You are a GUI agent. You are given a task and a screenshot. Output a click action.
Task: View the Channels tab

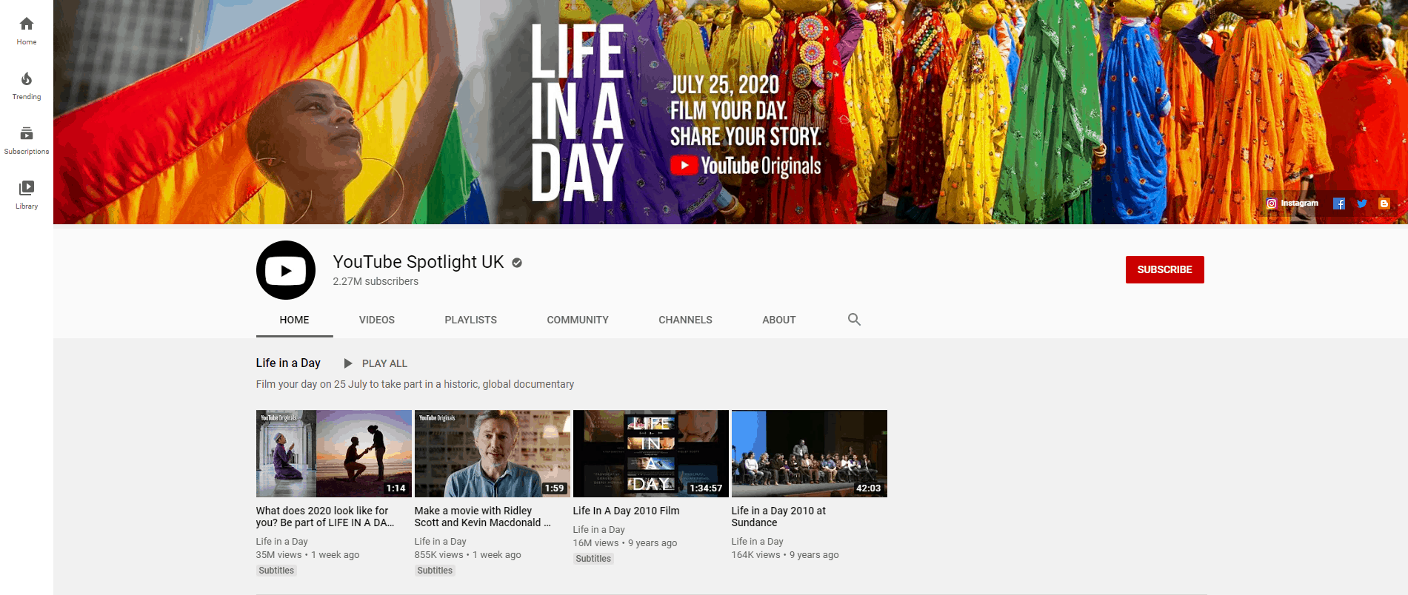(x=685, y=320)
